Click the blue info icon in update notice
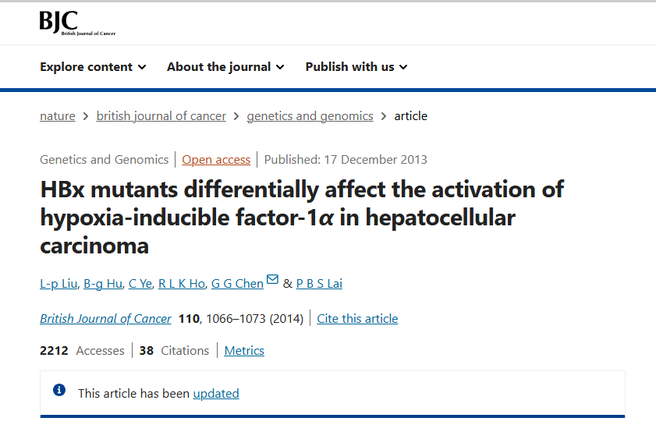This screenshot has height=432, width=656. point(59,390)
